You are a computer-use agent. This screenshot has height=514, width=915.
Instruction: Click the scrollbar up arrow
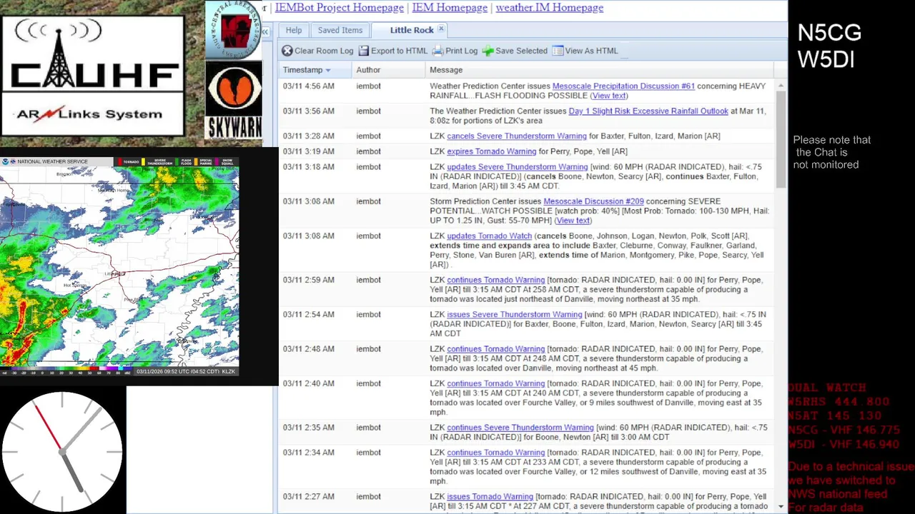pos(781,85)
